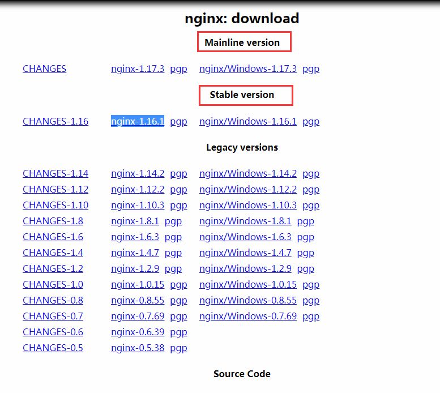440x393 pixels.
Task: Download nginx/Windows-1.0.15
Action: 248,284
